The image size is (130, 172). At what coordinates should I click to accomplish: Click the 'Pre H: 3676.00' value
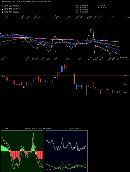(x=82, y=8)
